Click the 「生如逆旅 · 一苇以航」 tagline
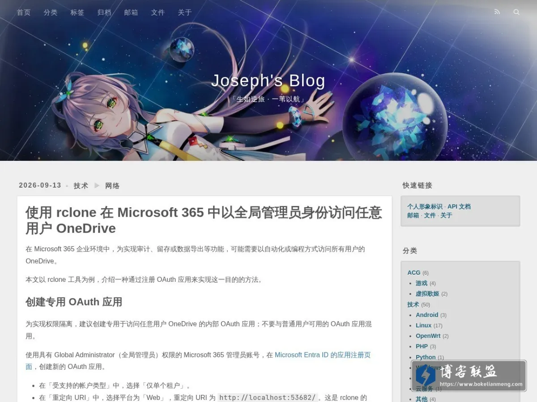This screenshot has height=402, width=537. click(268, 99)
